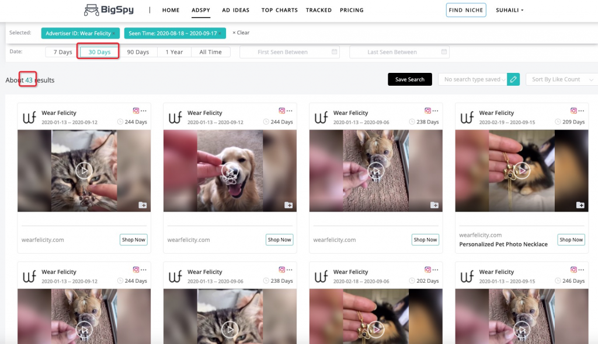Select the 7 Days date range
This screenshot has height=344, width=598.
[x=62, y=52]
